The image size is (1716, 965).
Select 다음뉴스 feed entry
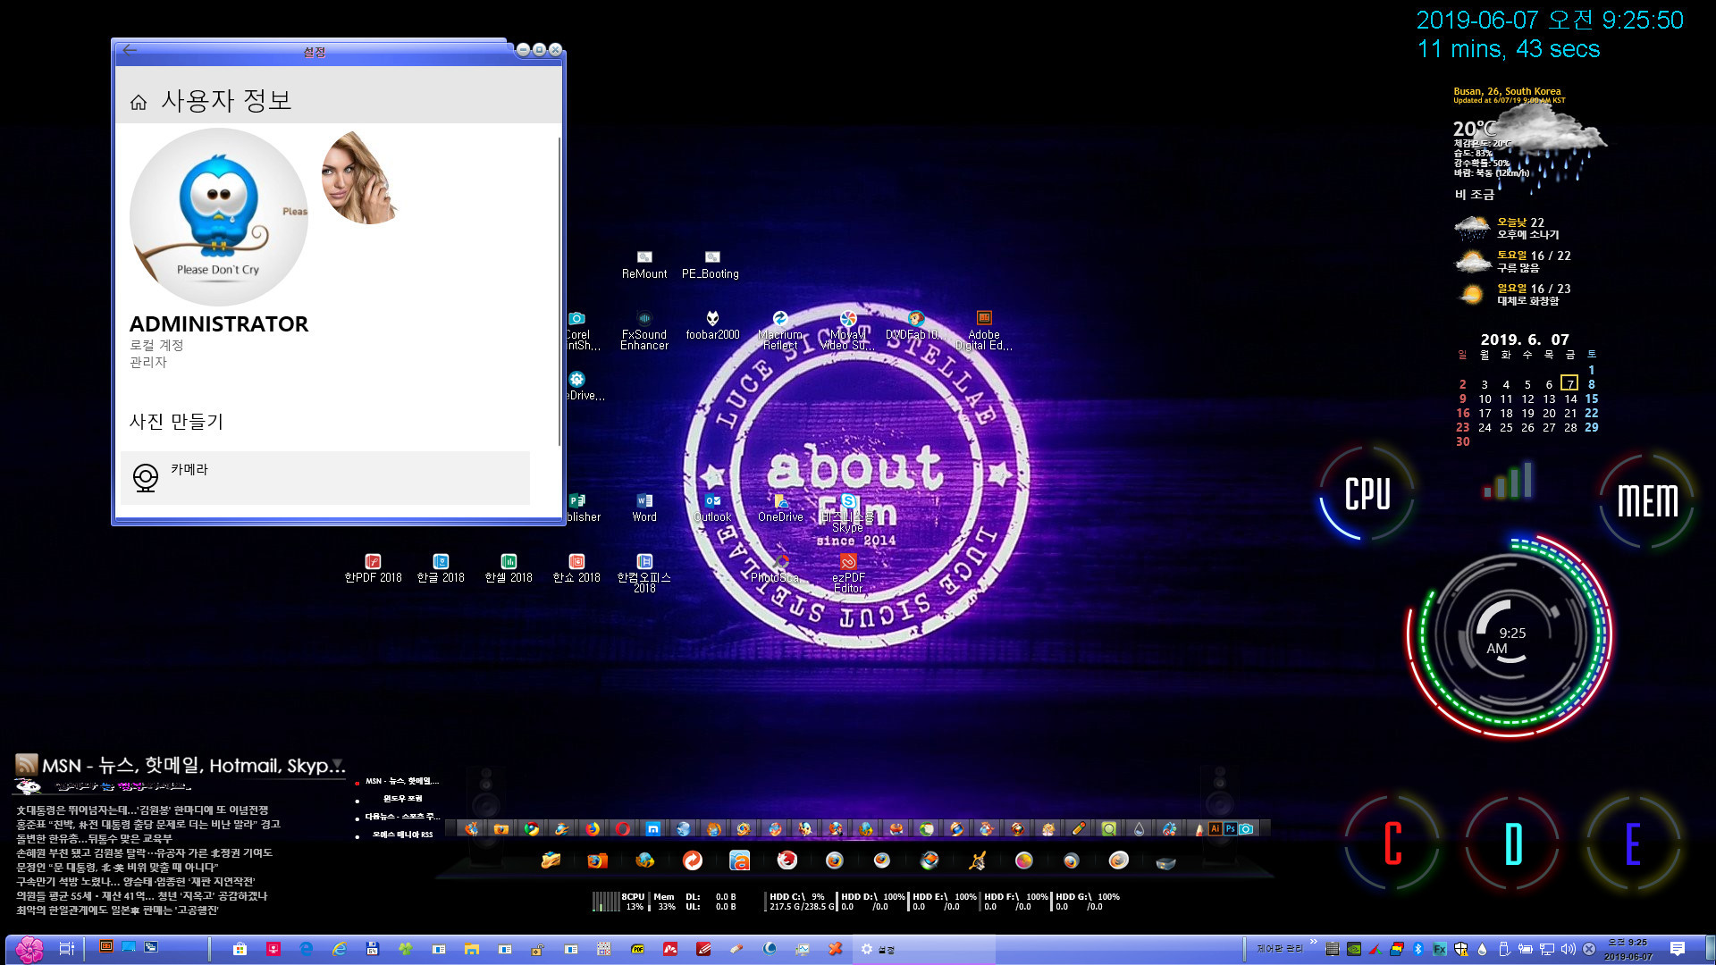[x=402, y=817]
